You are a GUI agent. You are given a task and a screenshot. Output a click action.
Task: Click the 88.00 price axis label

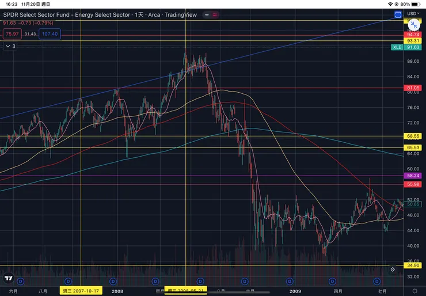click(413, 61)
